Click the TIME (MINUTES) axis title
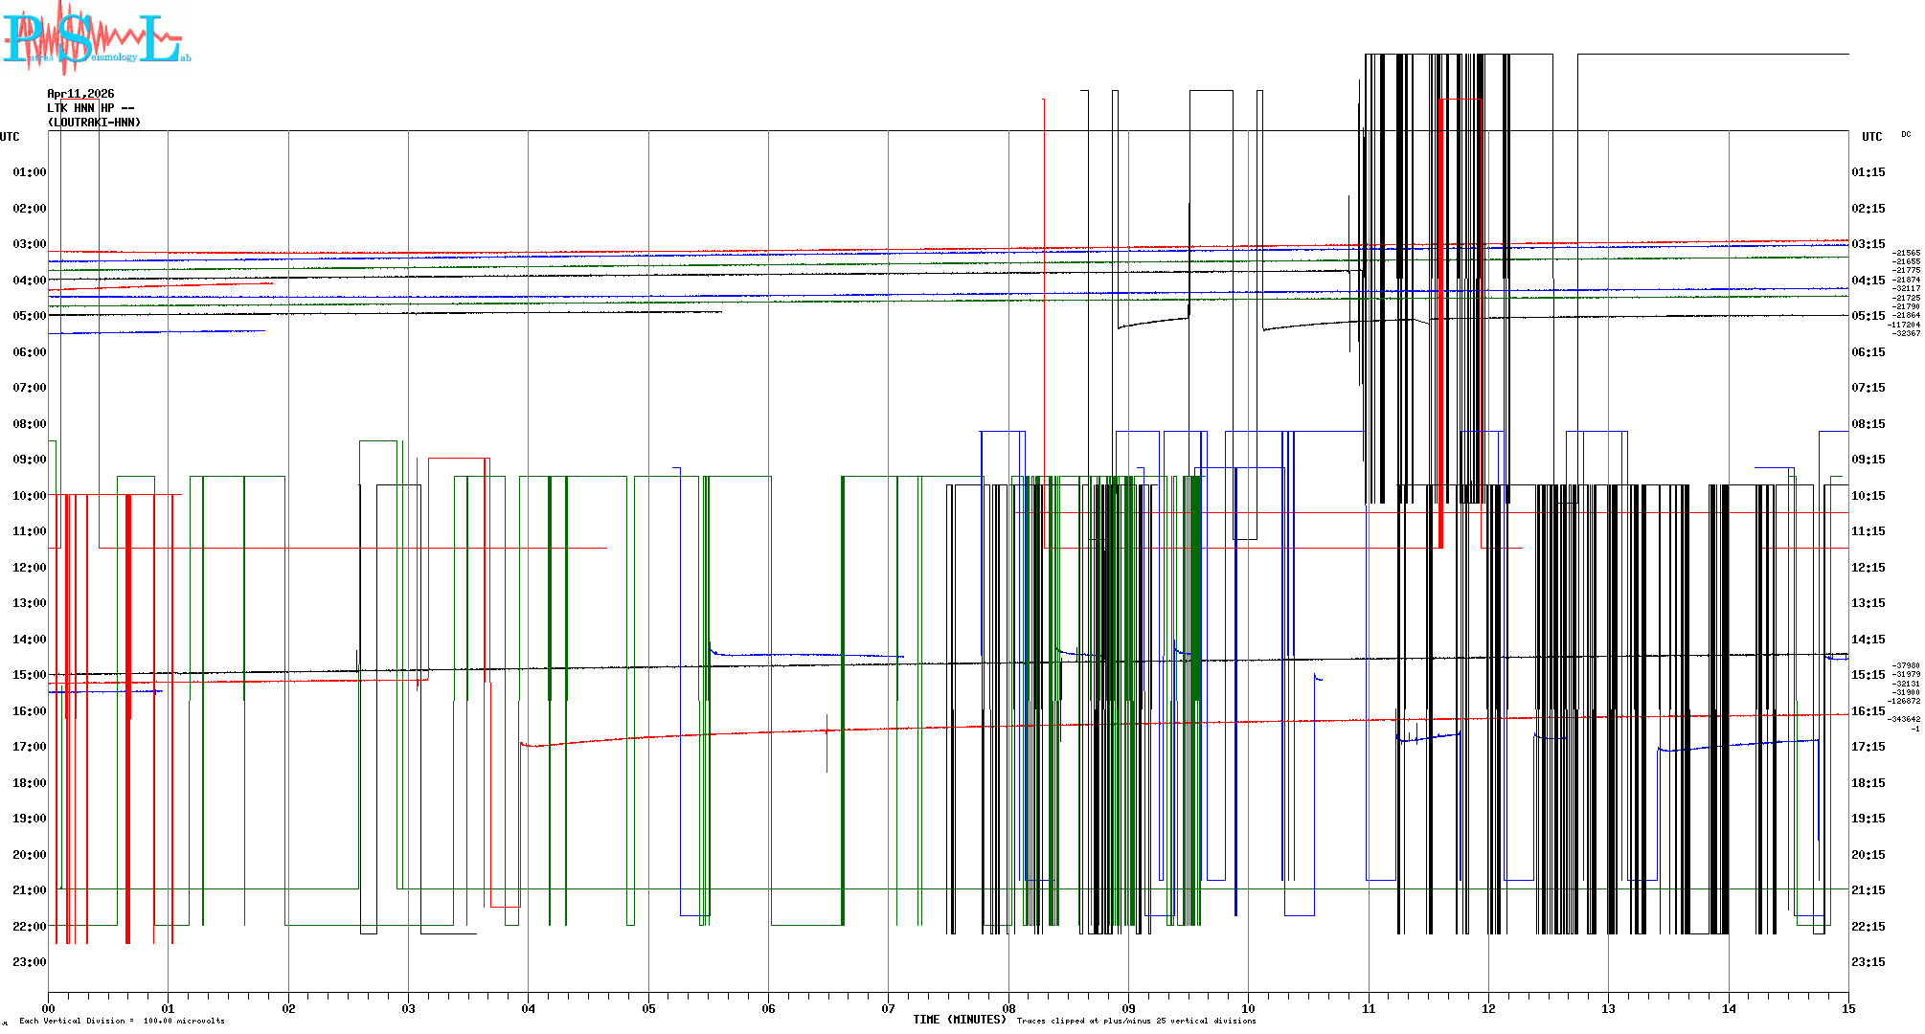1925x1034 pixels. pyautogui.click(x=959, y=1020)
